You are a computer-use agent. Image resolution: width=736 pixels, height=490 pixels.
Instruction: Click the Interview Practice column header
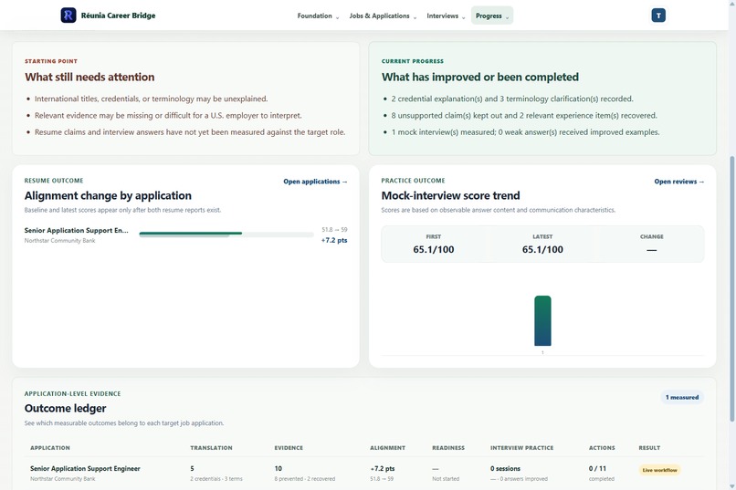522,448
